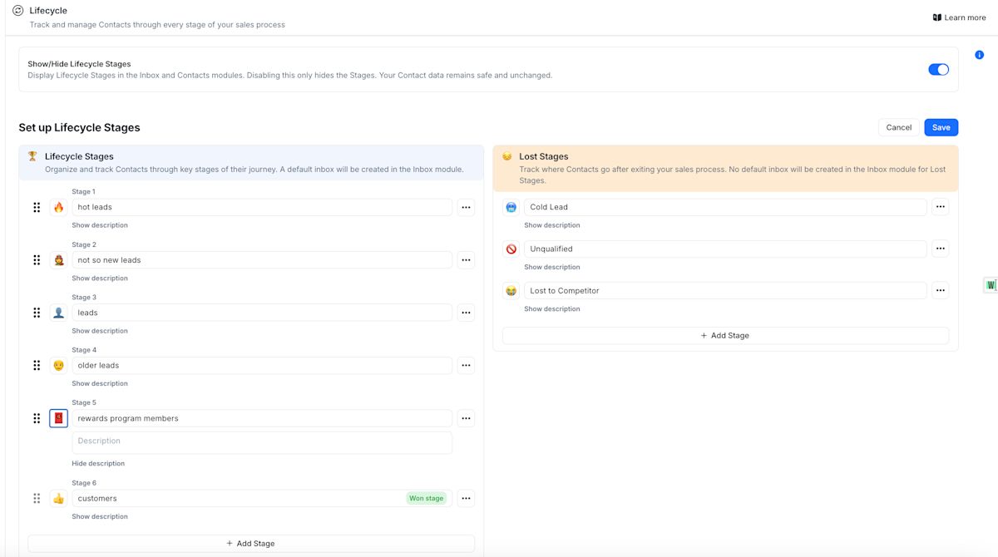Click the blue info icon near the toggle
The width and height of the screenshot is (998, 557).
(979, 54)
